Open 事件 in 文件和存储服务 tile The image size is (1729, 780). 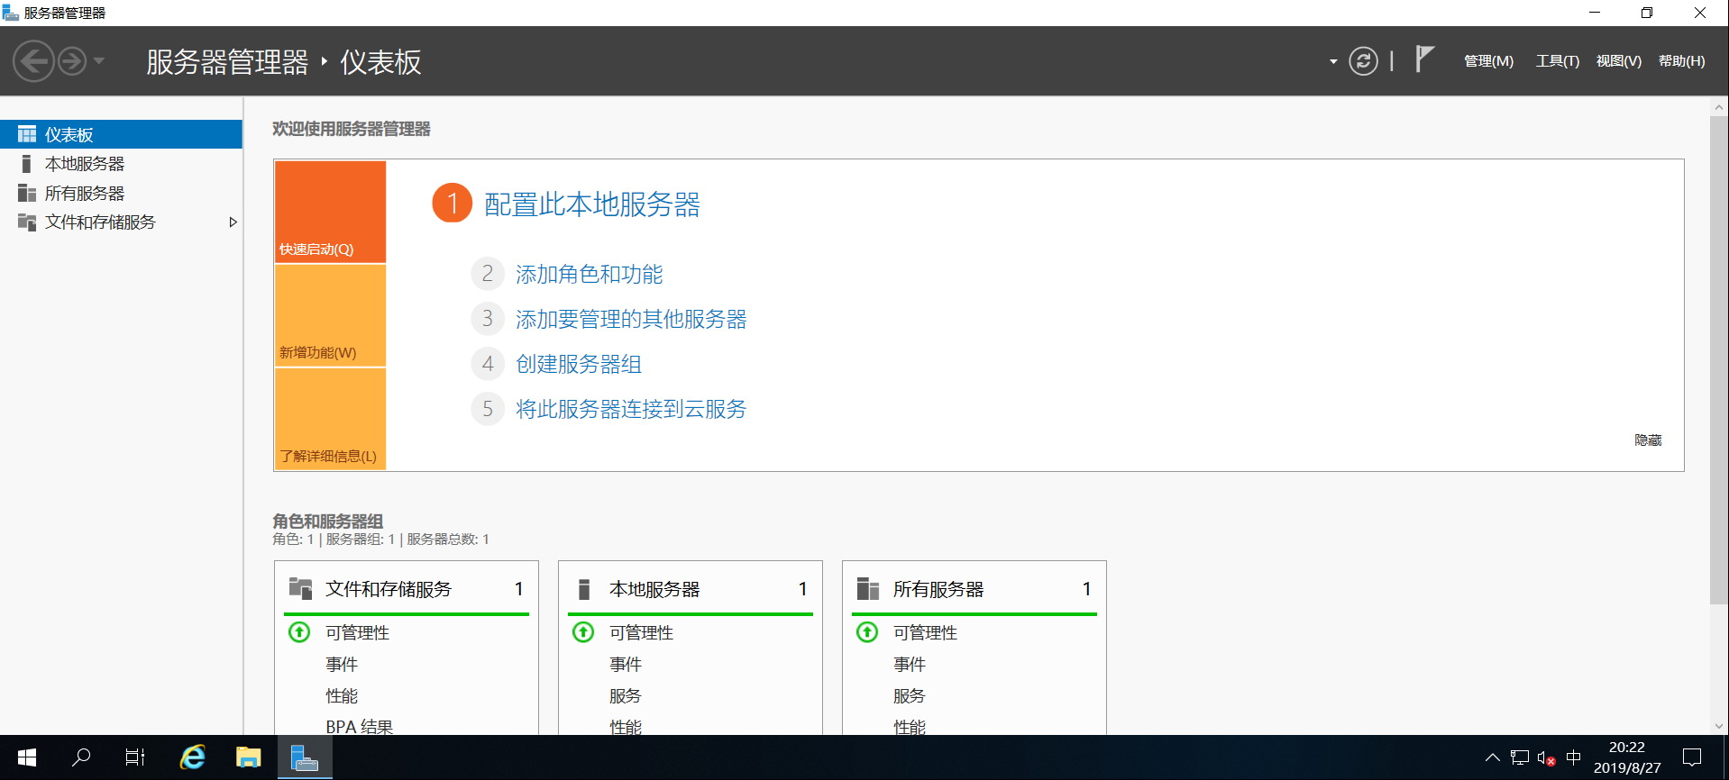(x=342, y=664)
